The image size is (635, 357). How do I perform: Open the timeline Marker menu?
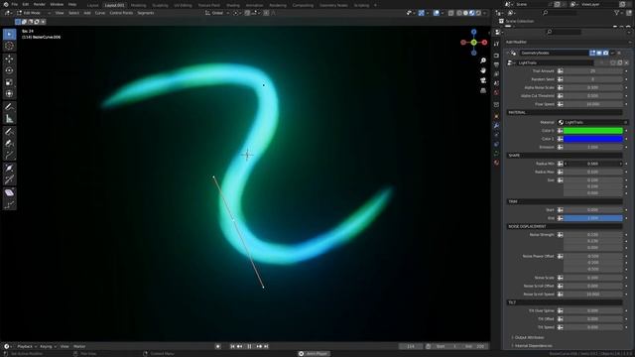pos(79,346)
